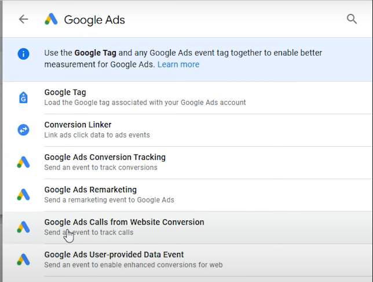373x282 pixels.
Task: Click the Calls from Website Conversion icon
Action: point(23,227)
